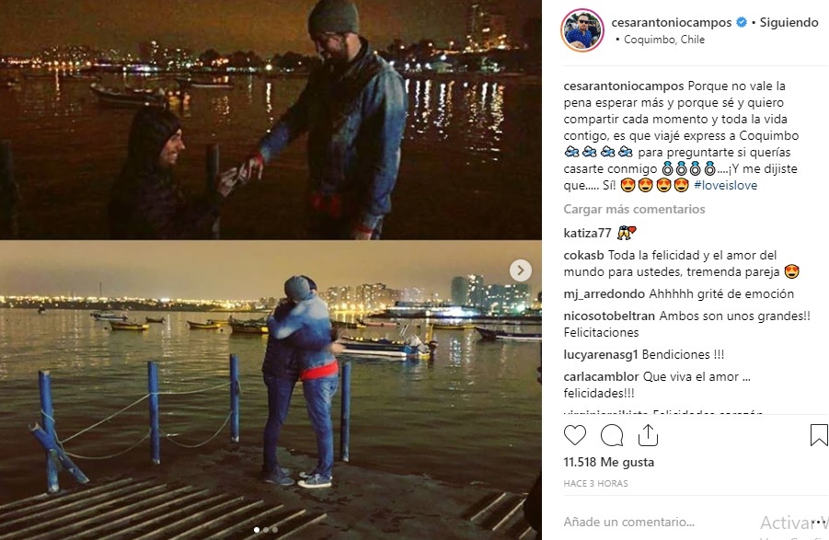Open cesarantoniocampos profile picture
This screenshot has height=540, width=829.
pos(582,30)
